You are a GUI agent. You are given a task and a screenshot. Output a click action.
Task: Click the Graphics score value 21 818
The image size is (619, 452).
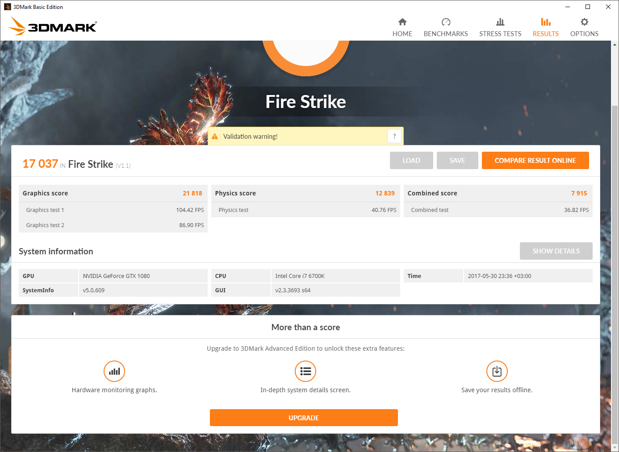coord(192,193)
